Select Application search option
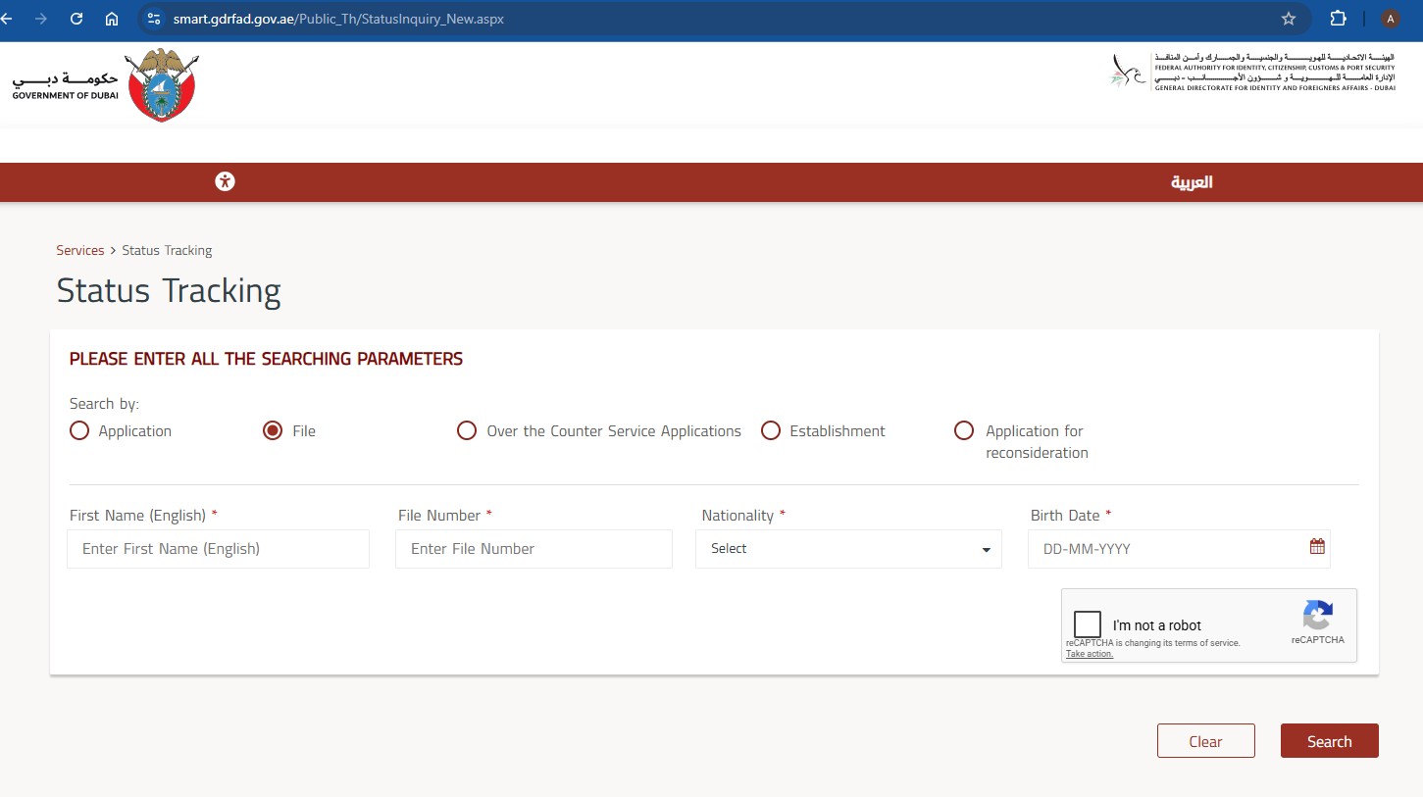This screenshot has height=797, width=1423. pyautogui.click(x=79, y=430)
